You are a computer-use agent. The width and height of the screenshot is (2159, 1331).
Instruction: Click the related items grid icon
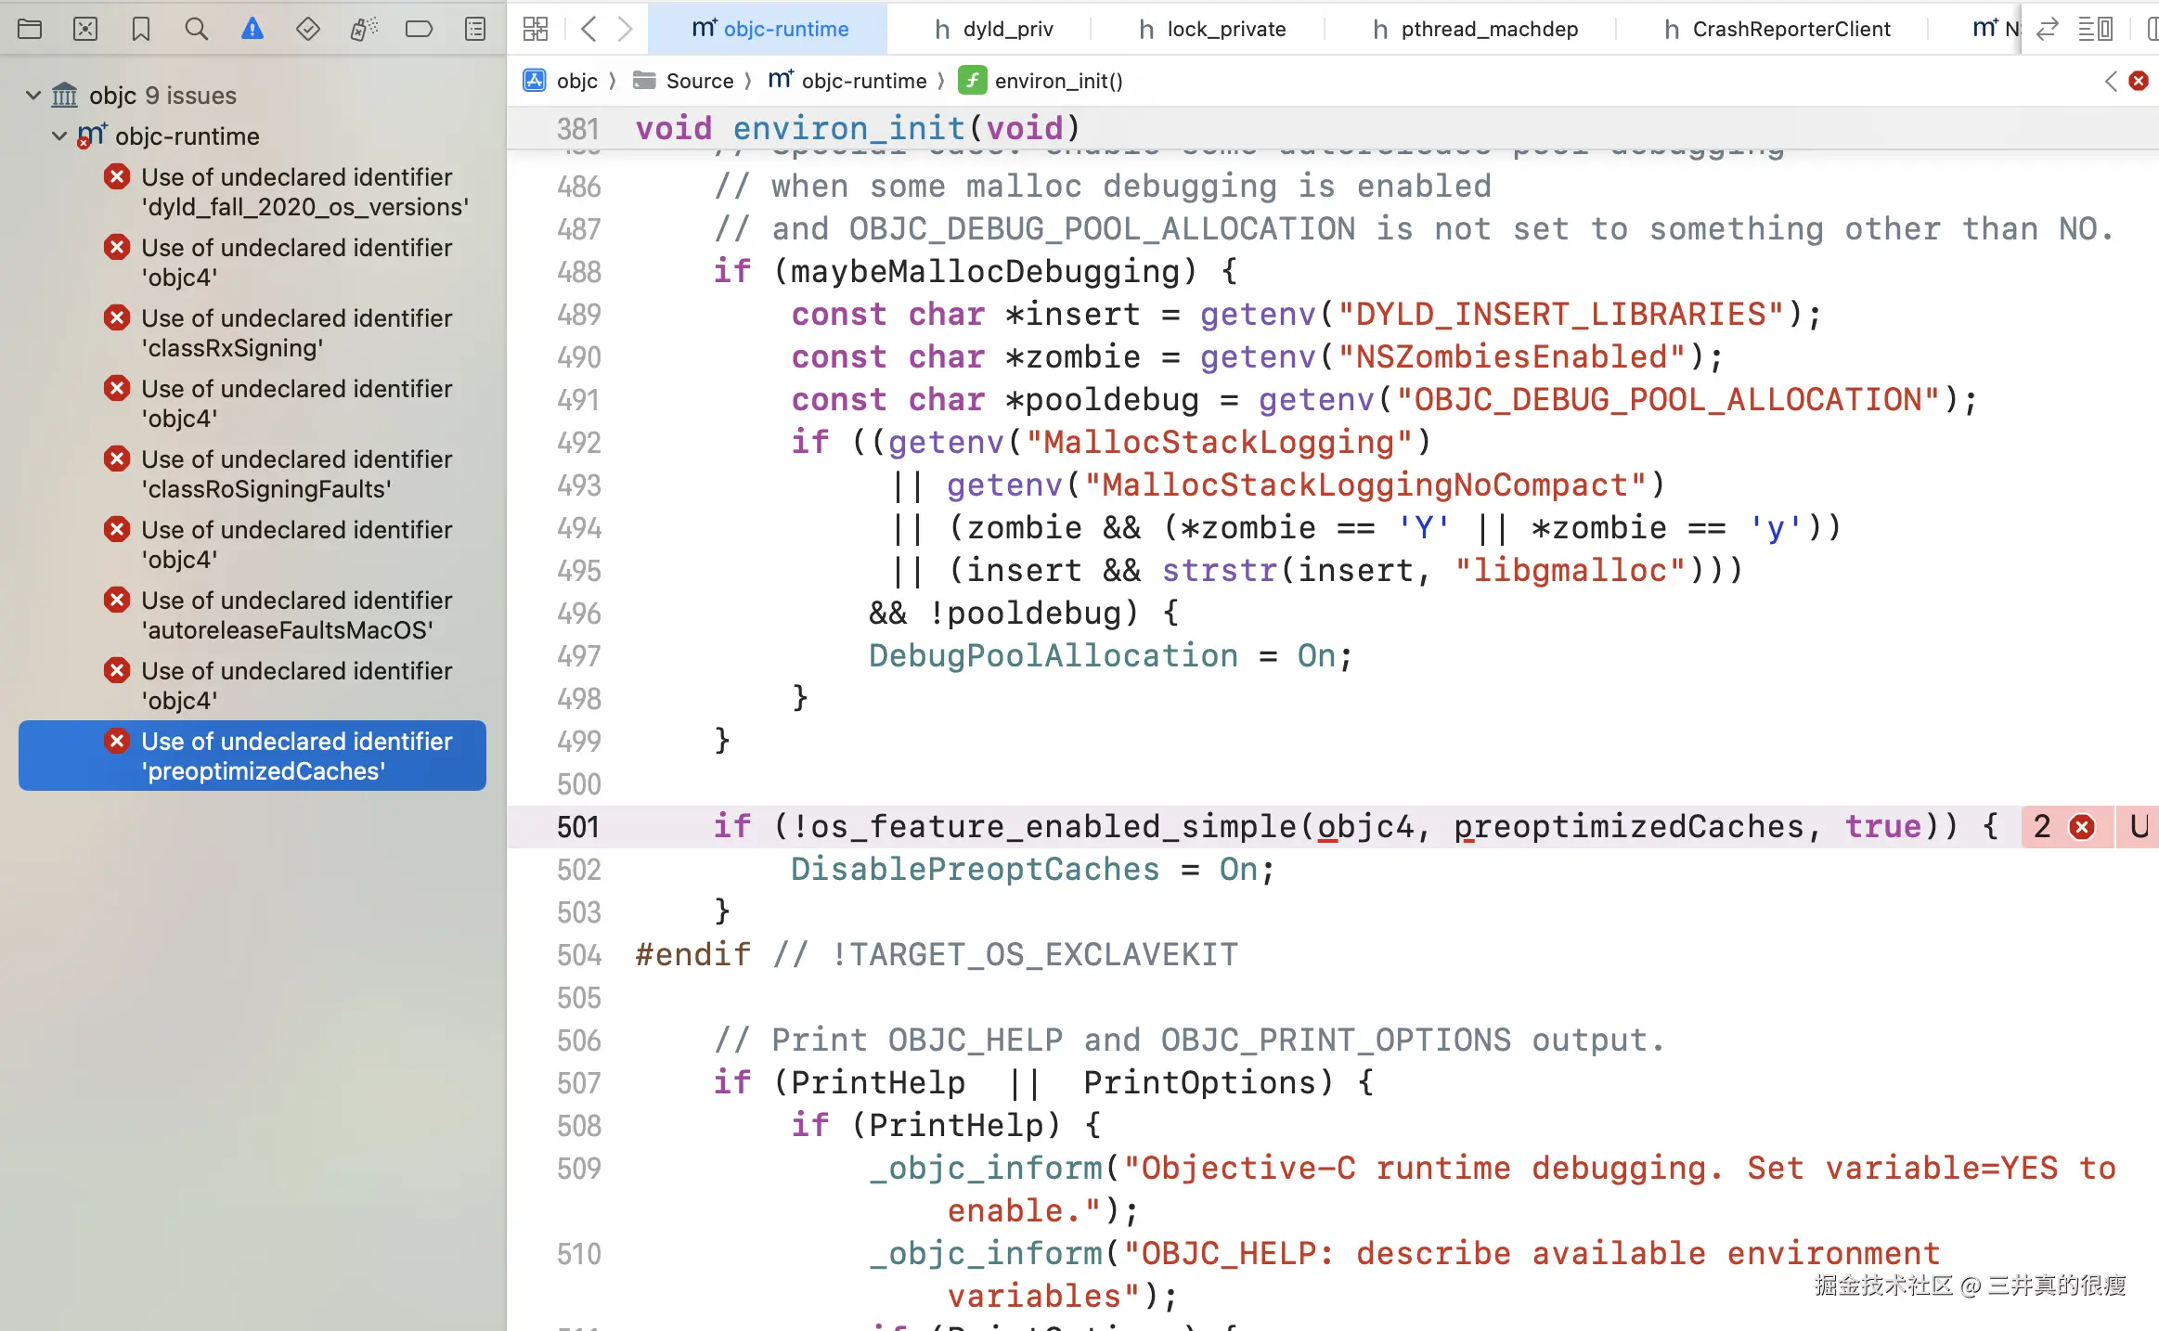coord(536,29)
